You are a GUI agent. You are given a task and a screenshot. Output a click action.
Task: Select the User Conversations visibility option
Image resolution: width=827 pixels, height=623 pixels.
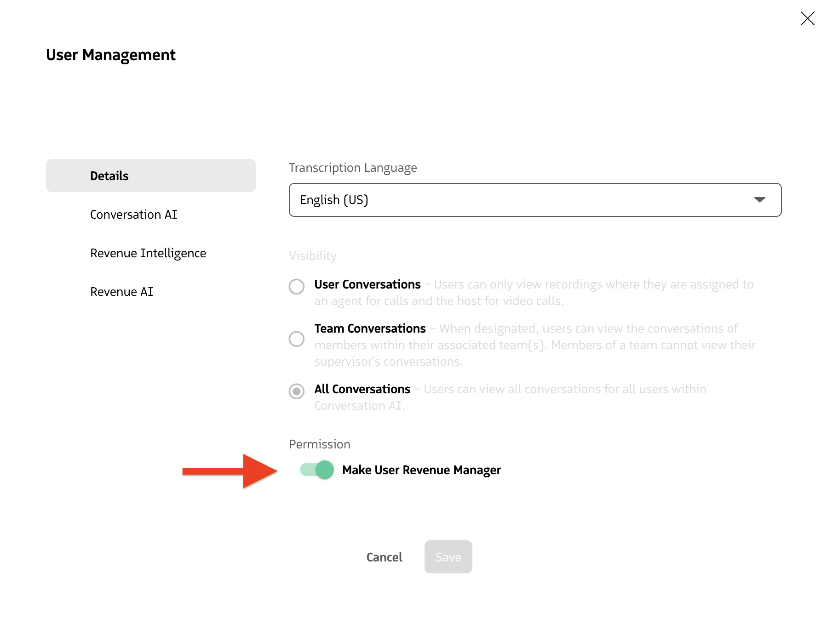tap(297, 287)
